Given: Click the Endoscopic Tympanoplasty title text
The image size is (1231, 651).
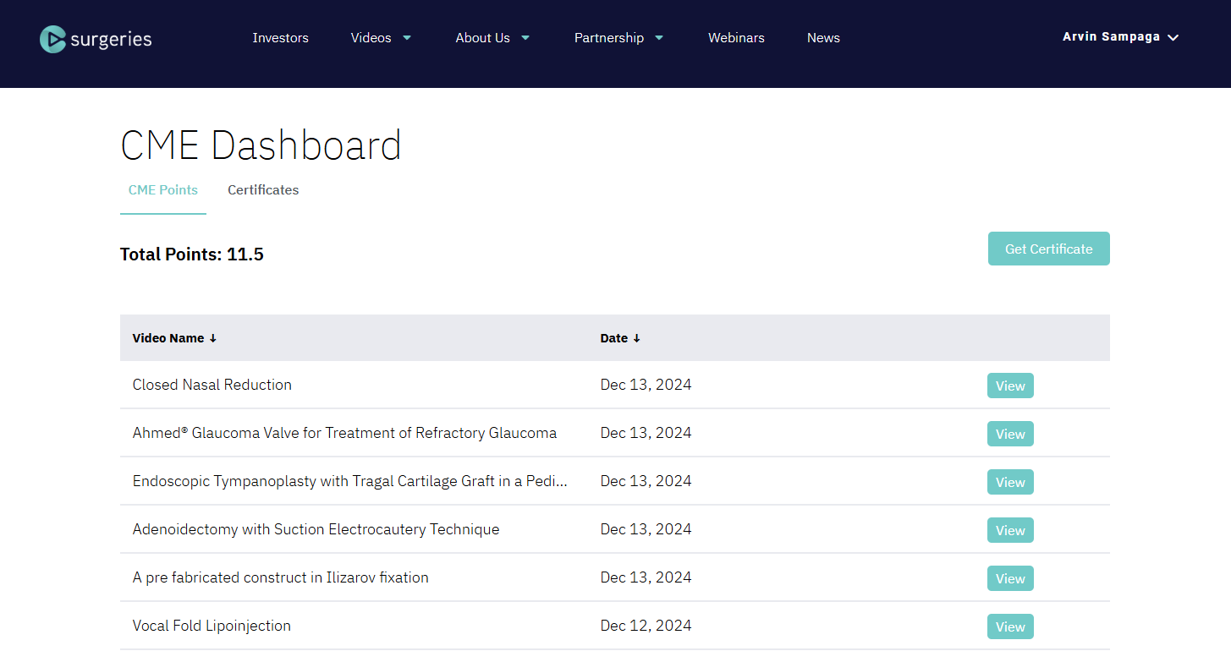Looking at the screenshot, I should (349, 481).
